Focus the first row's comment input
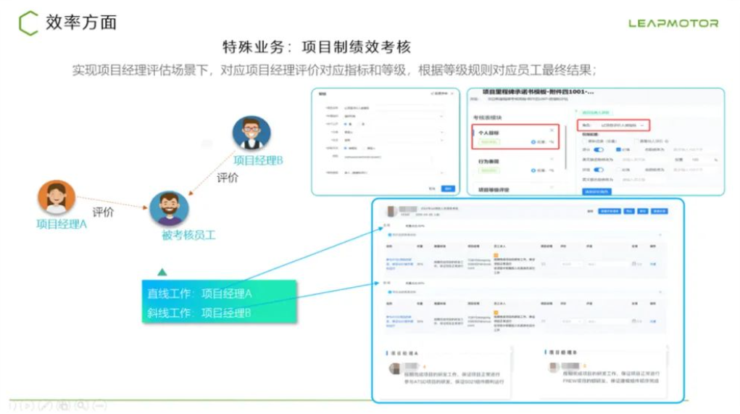The height and width of the screenshot is (414, 740). [x=607, y=264]
